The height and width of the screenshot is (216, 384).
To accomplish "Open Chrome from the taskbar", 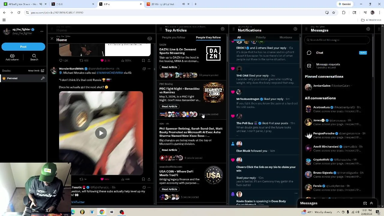I will [102, 212].
